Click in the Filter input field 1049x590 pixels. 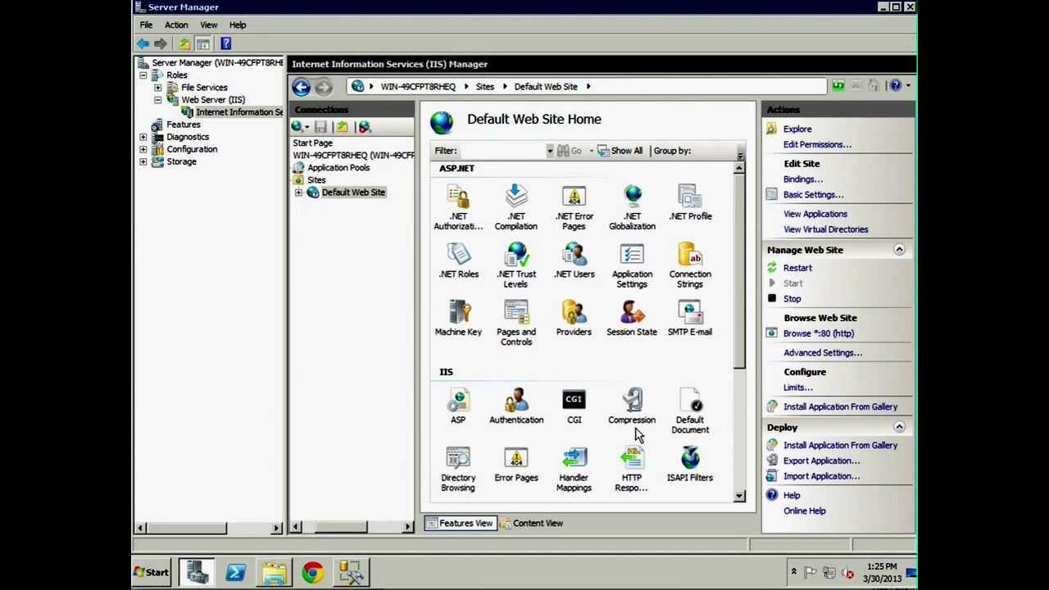(x=502, y=151)
